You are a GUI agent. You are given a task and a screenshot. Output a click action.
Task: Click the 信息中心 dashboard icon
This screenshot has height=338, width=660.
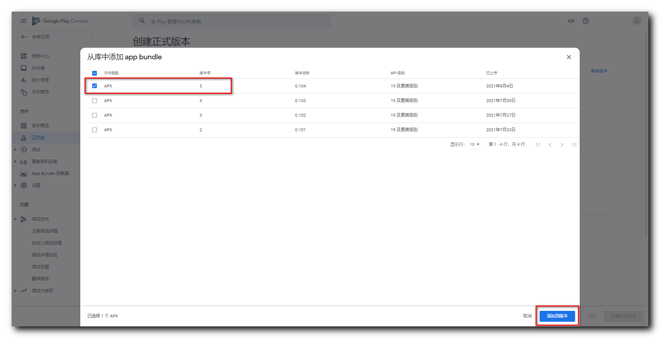pos(24,56)
